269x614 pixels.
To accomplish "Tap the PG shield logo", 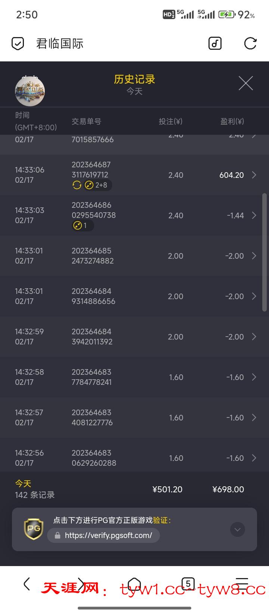I will [x=33, y=529].
